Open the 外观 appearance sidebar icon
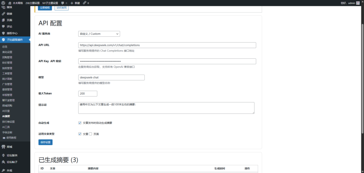Image resolution: width=364 pixels, height=173 pixels. [4, 171]
